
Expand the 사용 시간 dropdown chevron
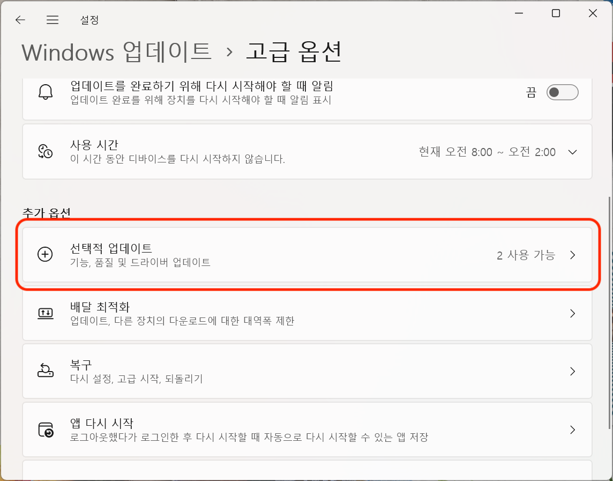[x=572, y=152]
